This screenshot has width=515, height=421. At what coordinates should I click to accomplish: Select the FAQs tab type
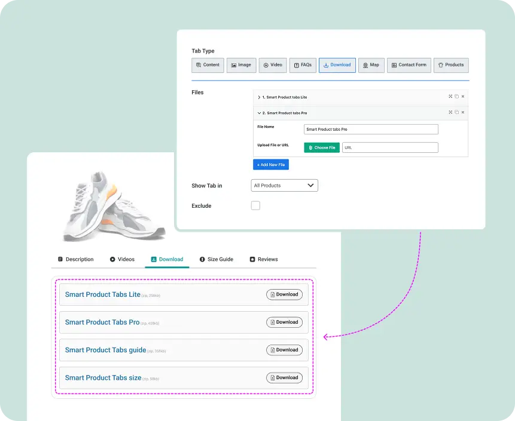tap(303, 65)
